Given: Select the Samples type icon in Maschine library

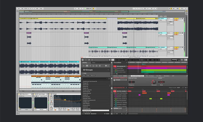Looking at the screenshot, I should [100, 66].
